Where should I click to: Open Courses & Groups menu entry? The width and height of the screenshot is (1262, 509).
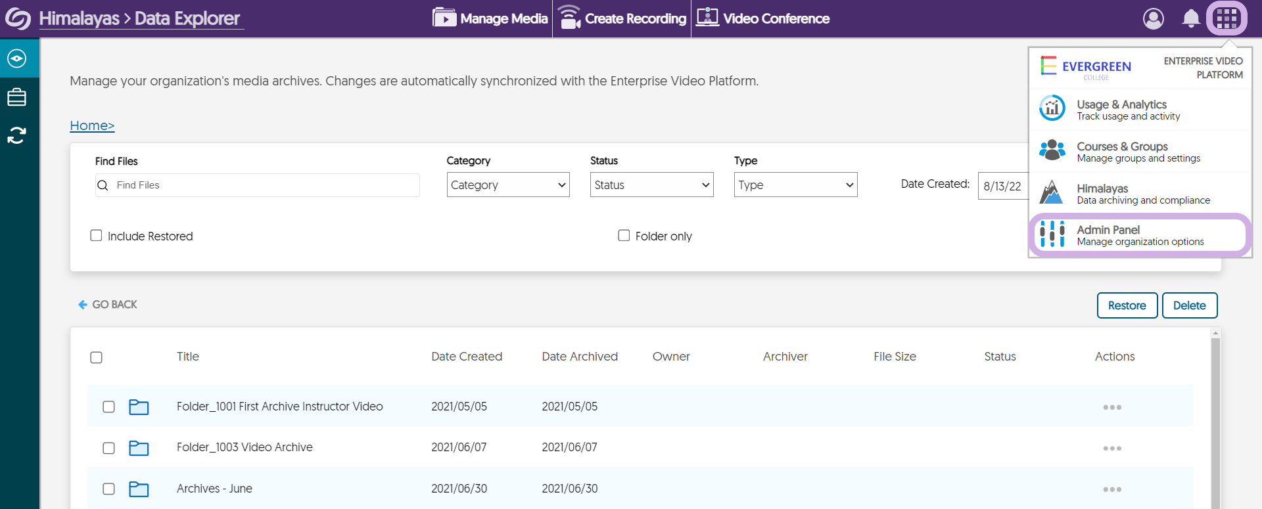[x=1139, y=151]
